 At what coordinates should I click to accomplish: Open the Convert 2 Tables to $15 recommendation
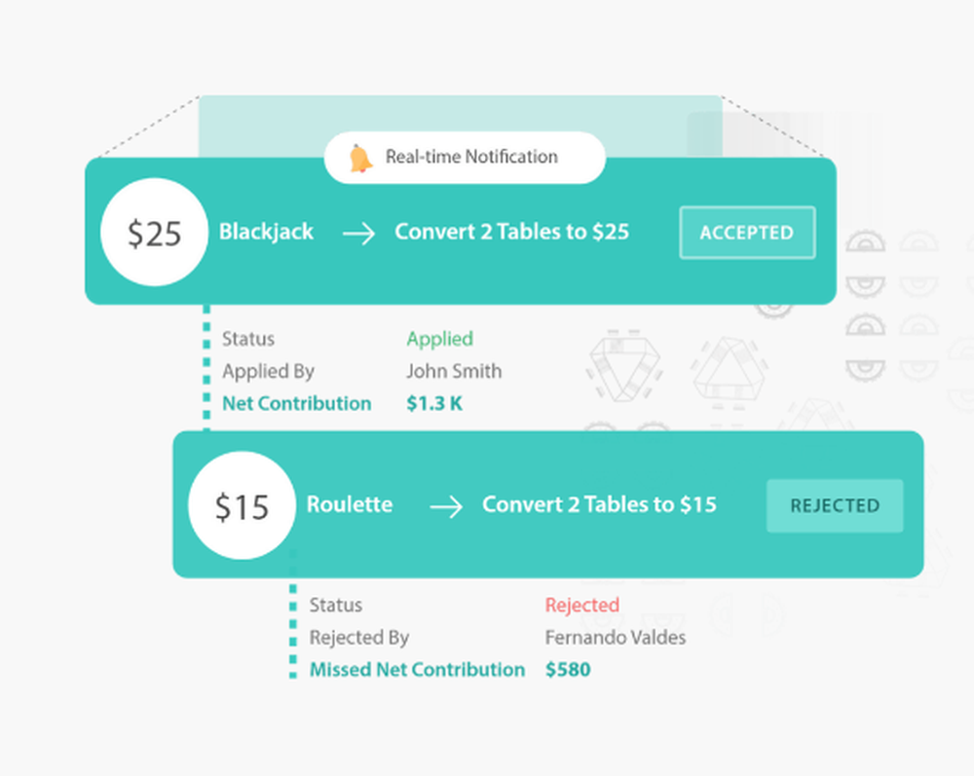pos(599,504)
